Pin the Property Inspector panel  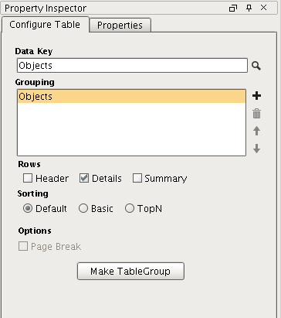(249, 8)
